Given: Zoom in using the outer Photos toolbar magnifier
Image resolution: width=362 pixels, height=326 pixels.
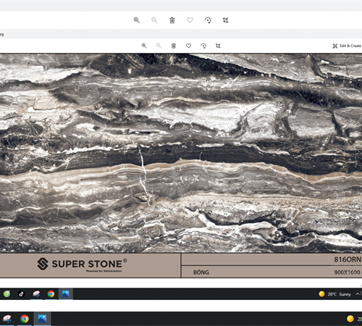Looking at the screenshot, I should click(137, 20).
